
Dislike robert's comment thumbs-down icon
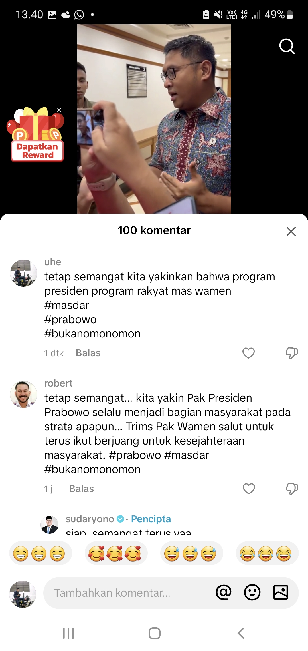292,489
